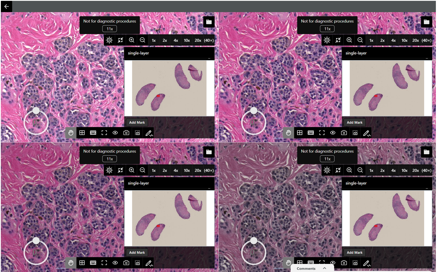Collapse the single-layer overview panel, bottom-right viewer
Viewport: 437px width, 272px height.
[x=427, y=188]
